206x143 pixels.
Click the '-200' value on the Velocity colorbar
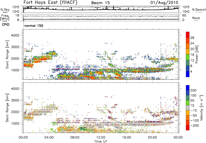(195, 125)
